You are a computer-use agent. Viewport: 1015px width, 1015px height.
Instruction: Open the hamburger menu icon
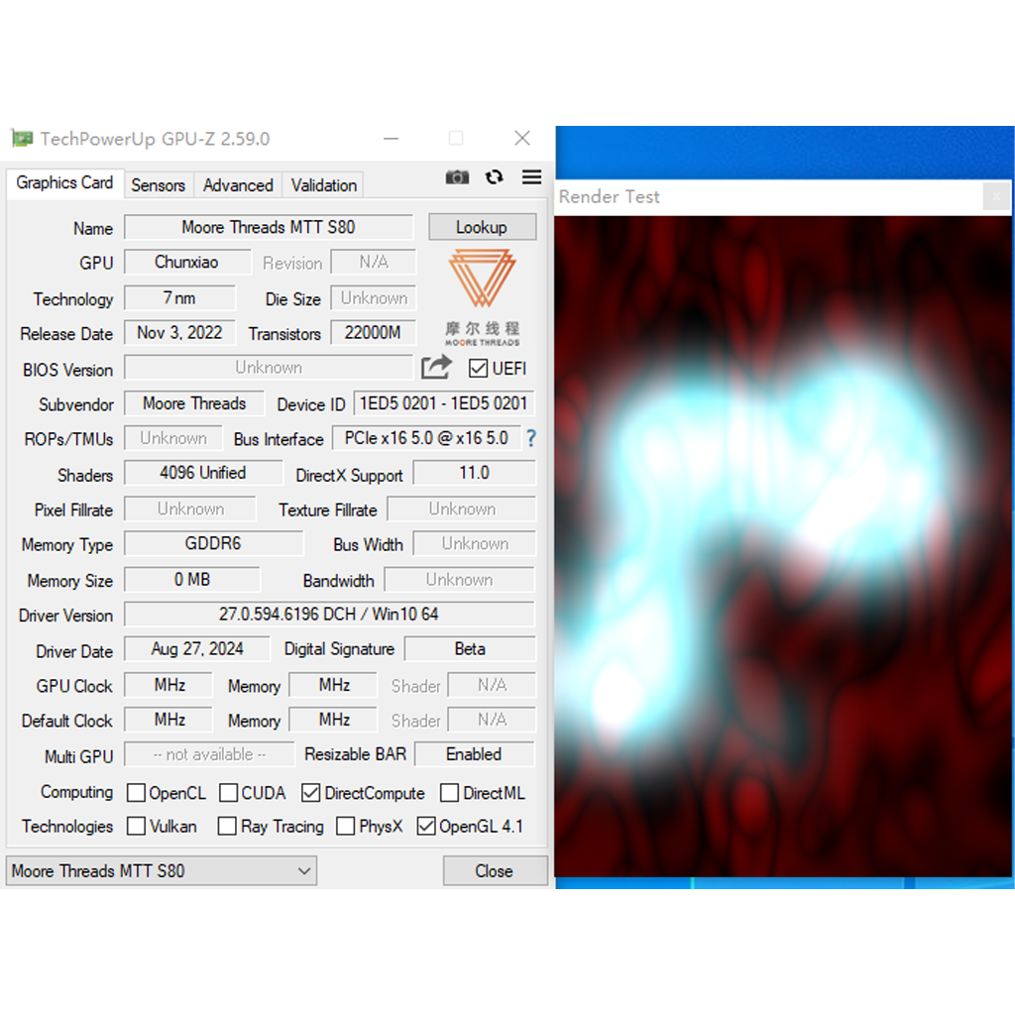(532, 177)
